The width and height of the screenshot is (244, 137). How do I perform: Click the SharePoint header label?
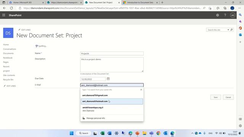(x=15, y=15)
